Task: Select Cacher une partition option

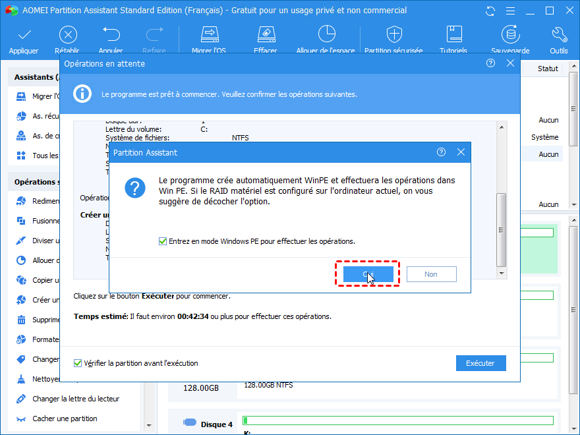Action: coord(65,419)
